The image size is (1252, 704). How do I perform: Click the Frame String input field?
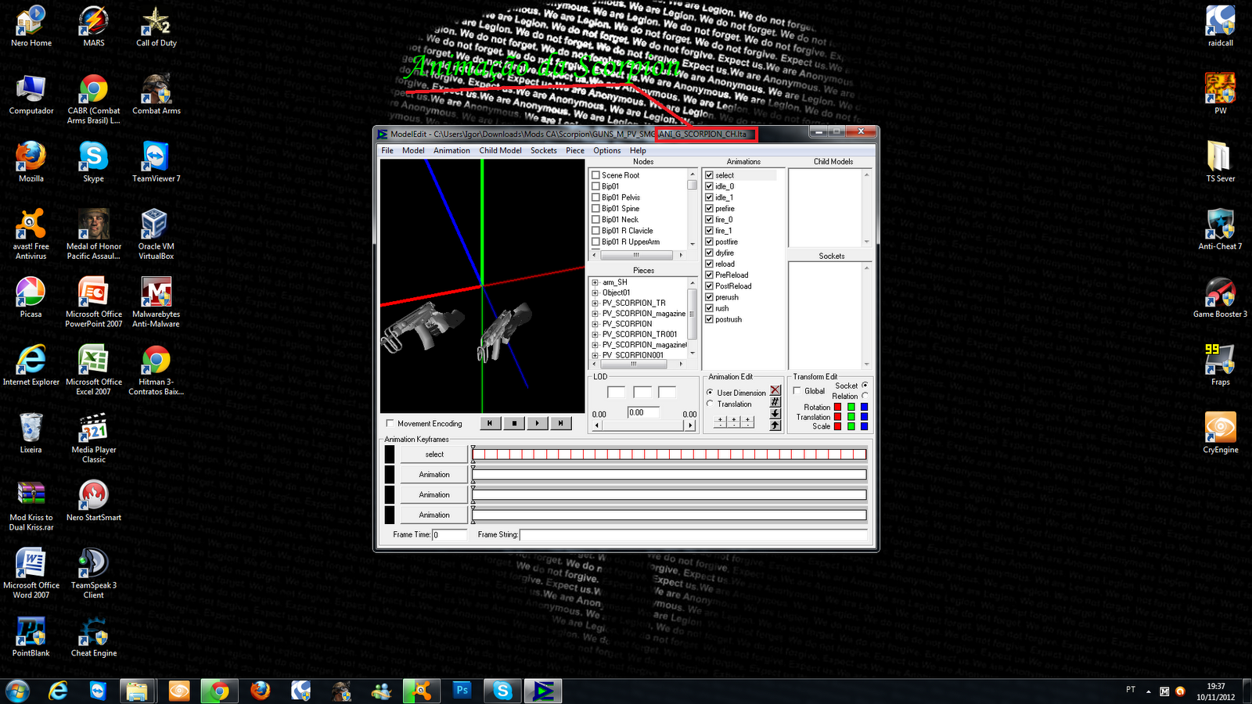pyautogui.click(x=693, y=535)
